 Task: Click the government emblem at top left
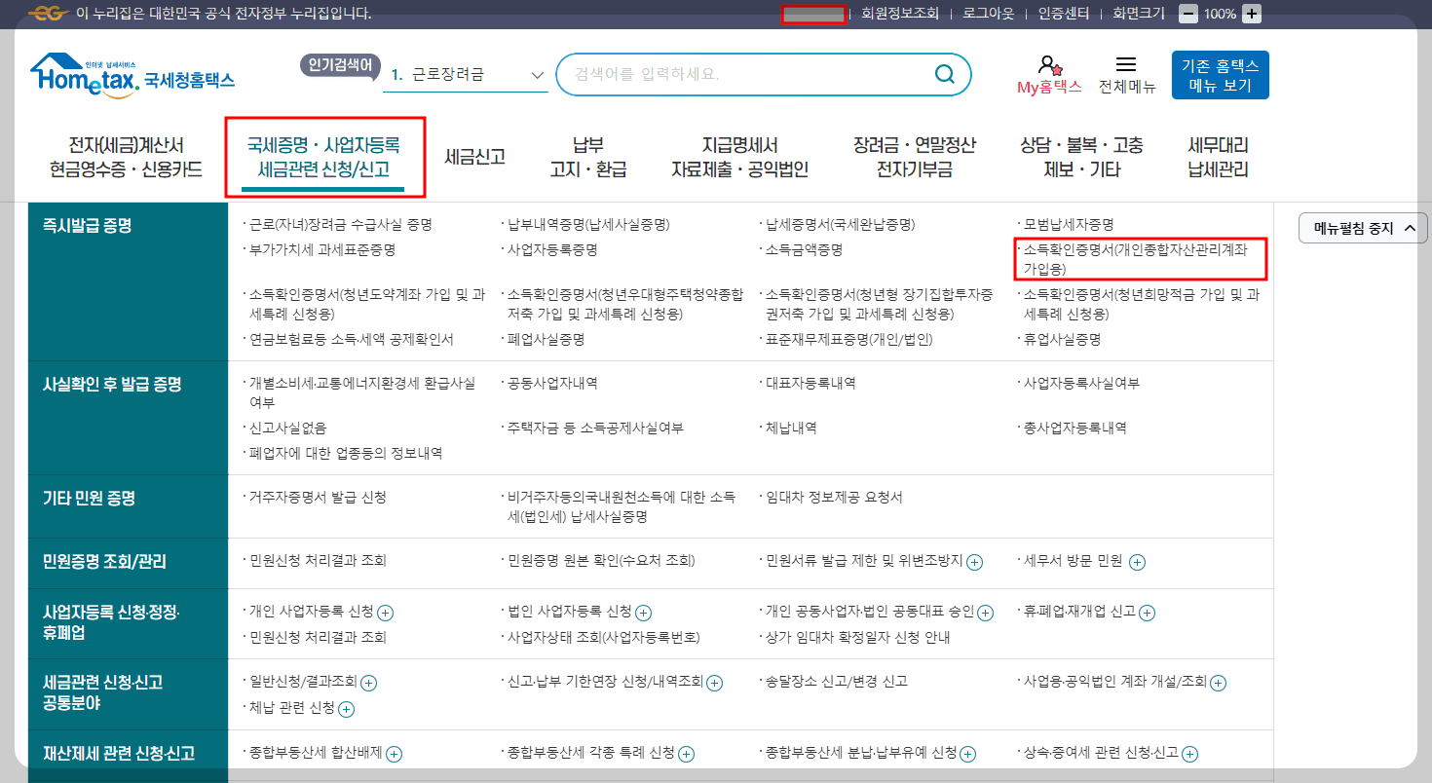49,14
